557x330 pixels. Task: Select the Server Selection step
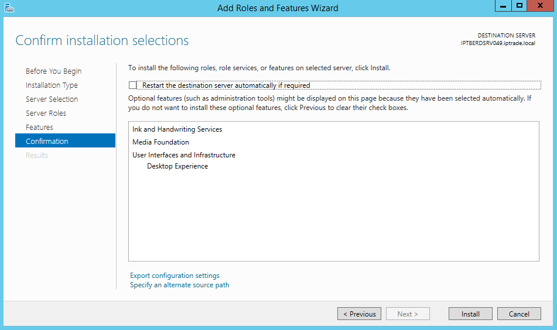(52, 99)
